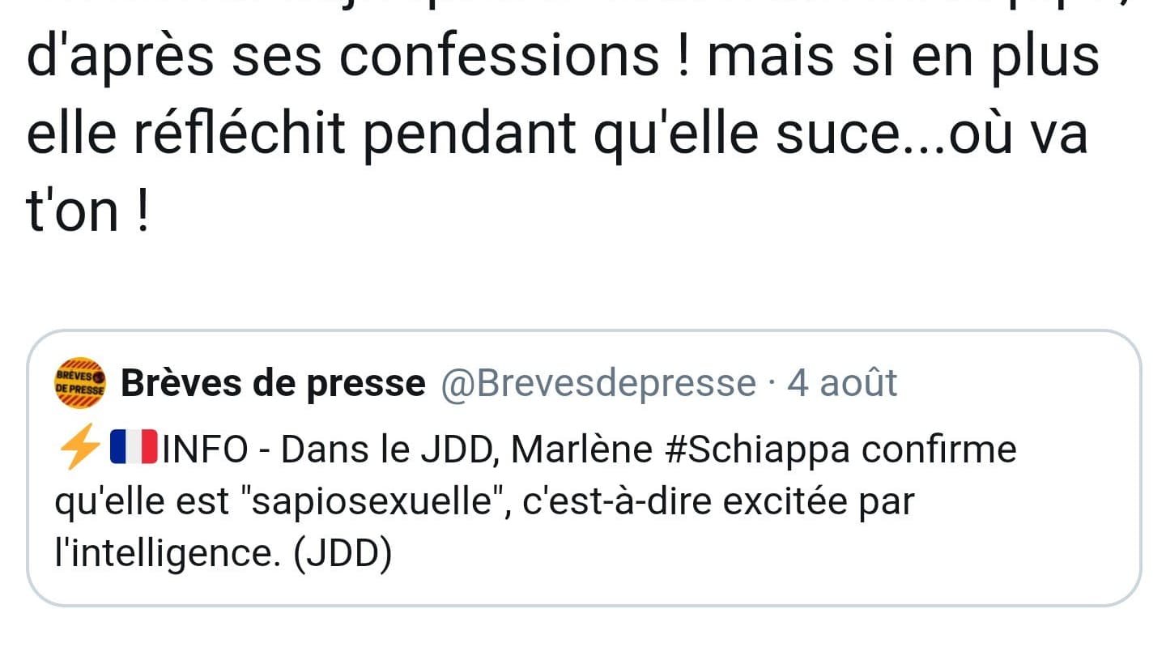Viewport: 1166px width, 656px height.
Task: Click the "t'on !" last line
Action: tap(89, 215)
